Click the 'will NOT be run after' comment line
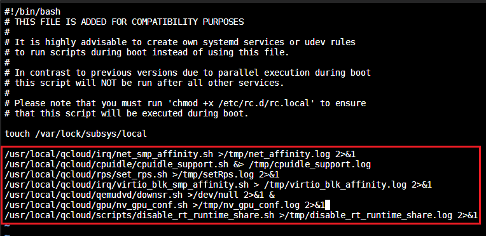This screenshot has width=486, height=236. [x=144, y=83]
